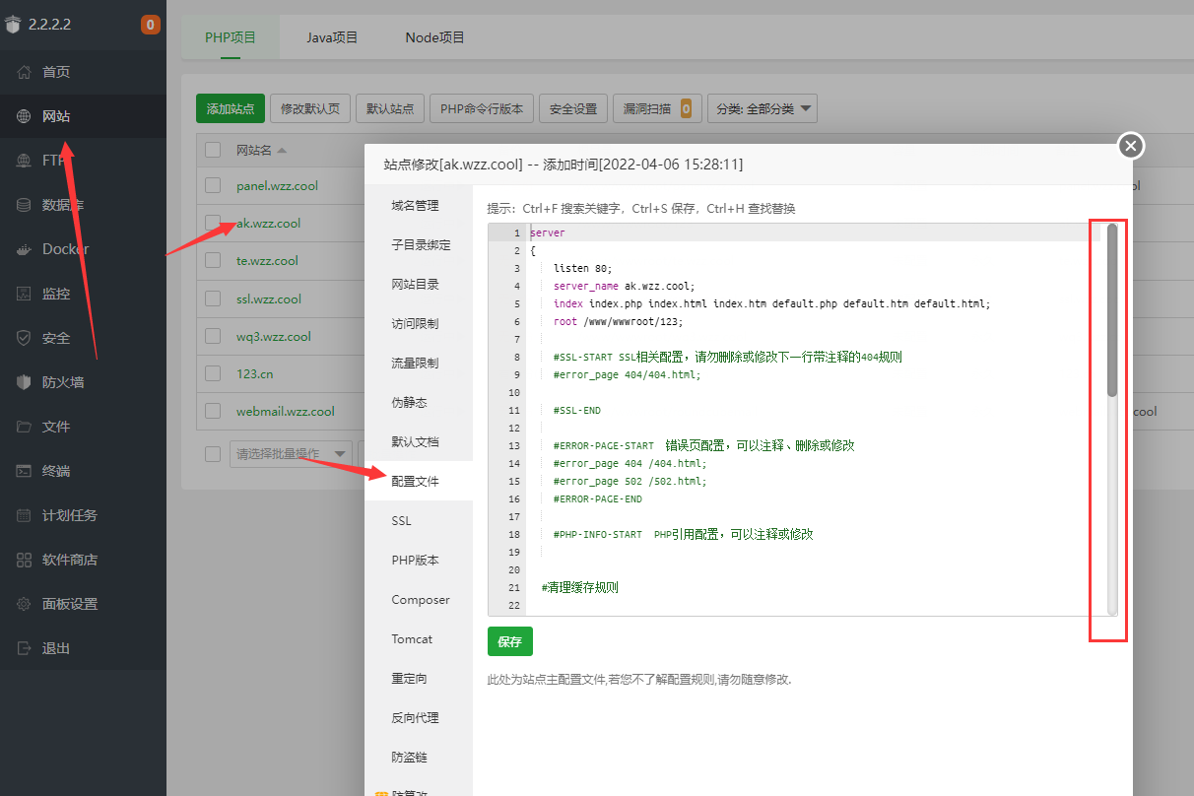Viewport: 1194px width, 796px height.
Task: Check the box for panel.wzz.cool
Action: pos(213,185)
